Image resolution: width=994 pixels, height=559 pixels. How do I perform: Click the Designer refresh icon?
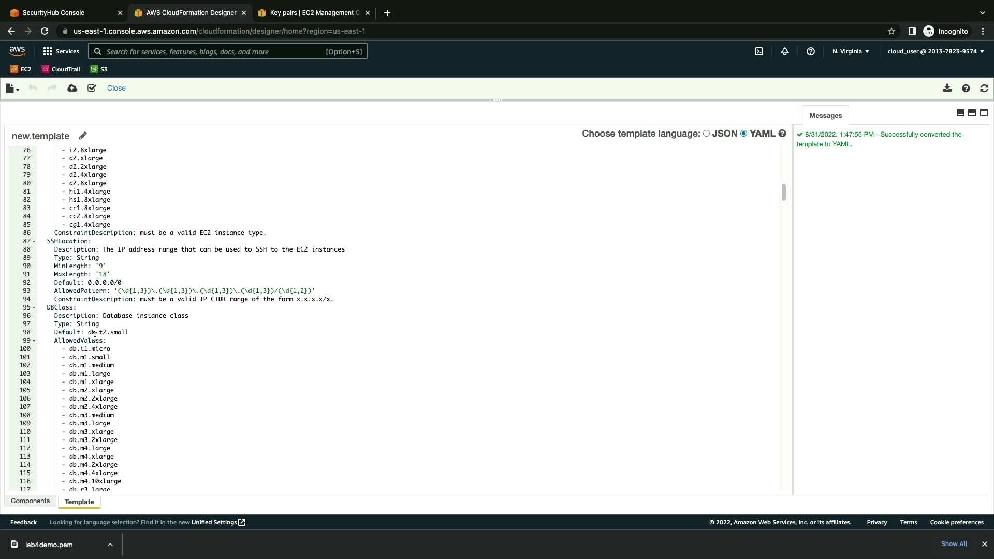point(984,88)
